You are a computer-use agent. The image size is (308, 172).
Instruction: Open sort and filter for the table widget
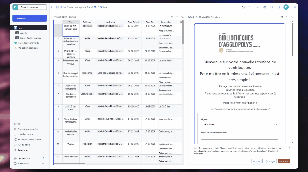click(172, 17)
